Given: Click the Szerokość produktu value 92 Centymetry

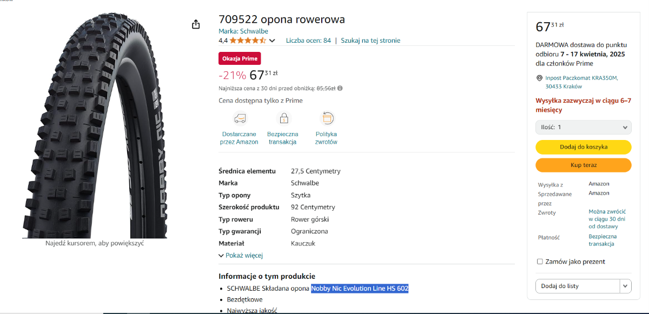Looking at the screenshot, I should [x=313, y=207].
